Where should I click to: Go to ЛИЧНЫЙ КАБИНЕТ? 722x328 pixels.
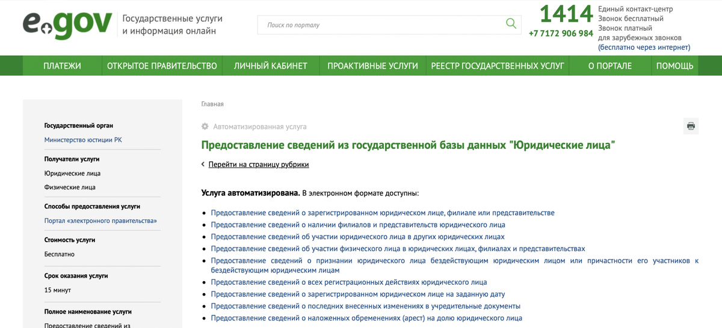click(271, 66)
